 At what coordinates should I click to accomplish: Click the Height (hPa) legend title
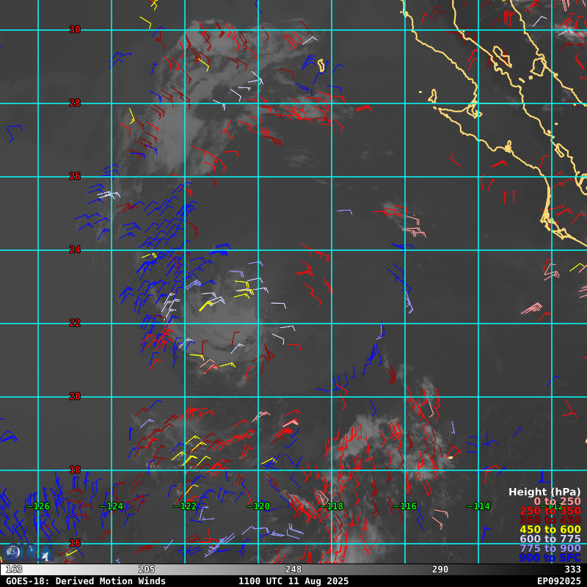click(544, 492)
